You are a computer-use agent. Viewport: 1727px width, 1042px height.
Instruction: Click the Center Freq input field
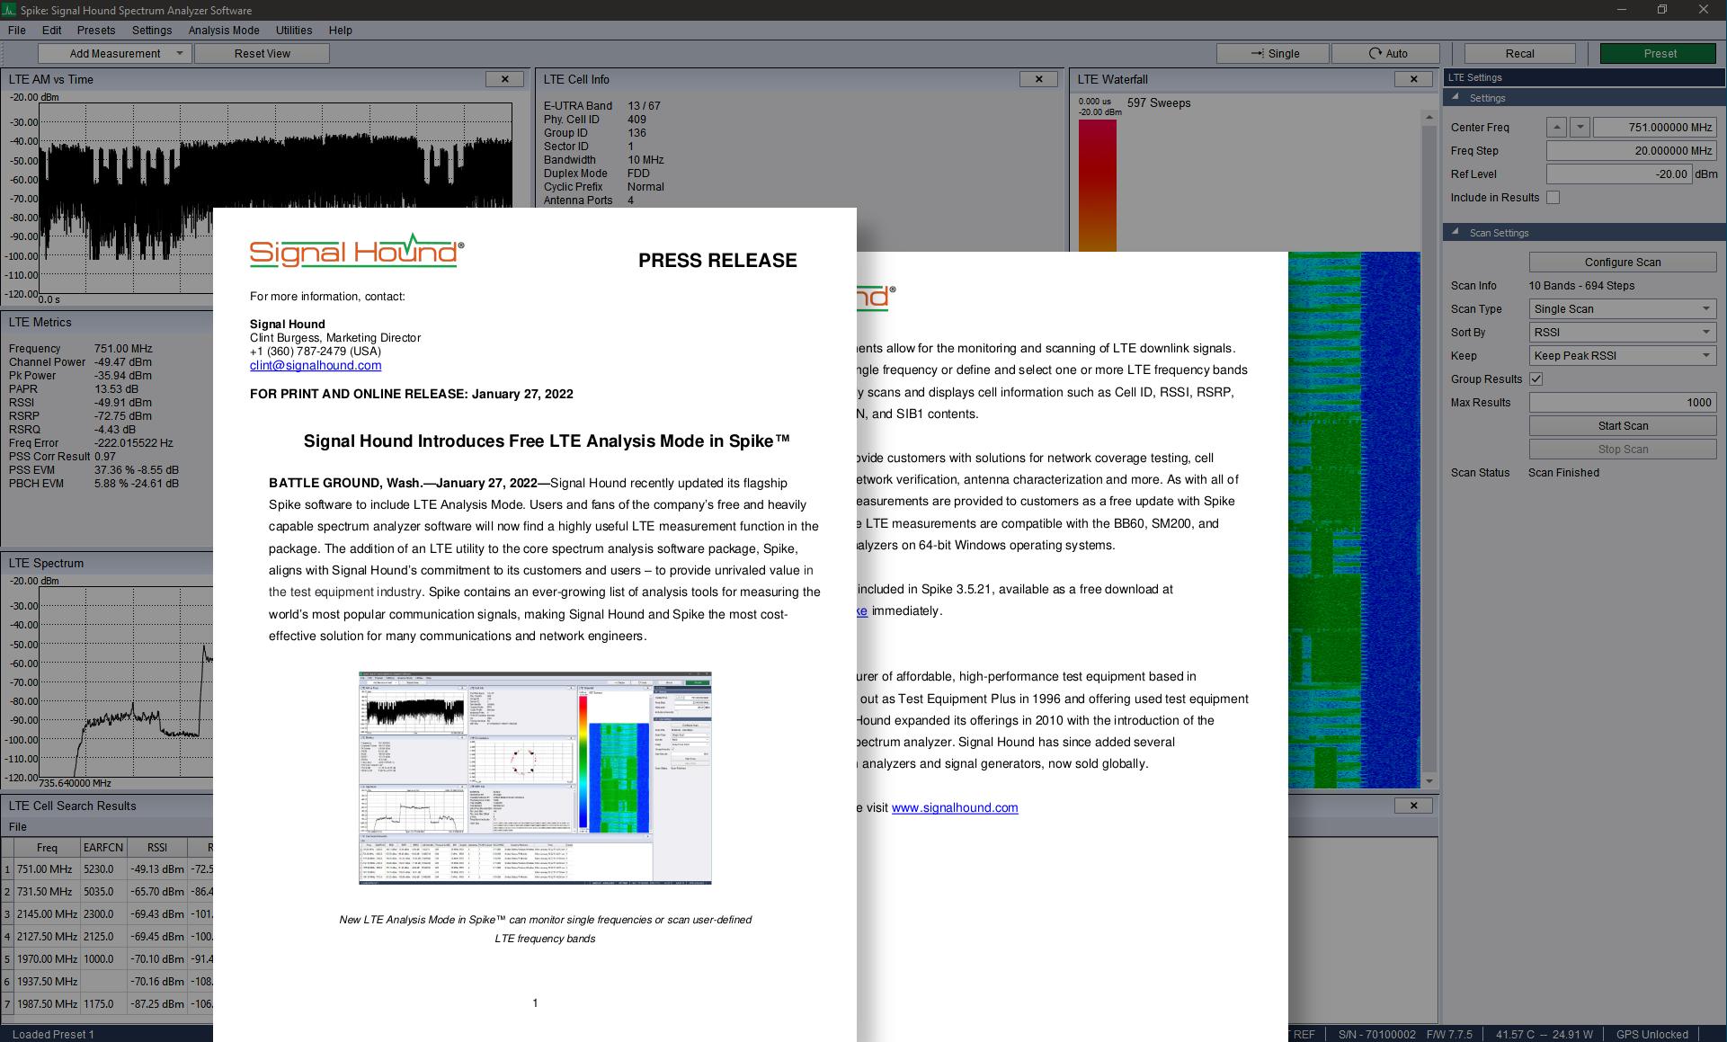(x=1654, y=128)
